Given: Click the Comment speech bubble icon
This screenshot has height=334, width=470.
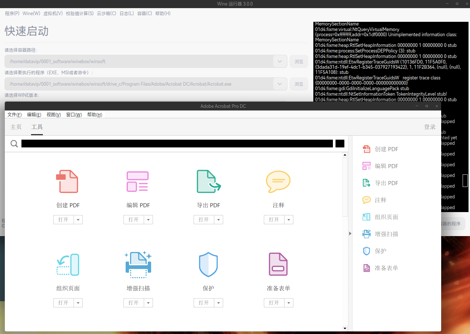Looking at the screenshot, I should pos(278,181).
